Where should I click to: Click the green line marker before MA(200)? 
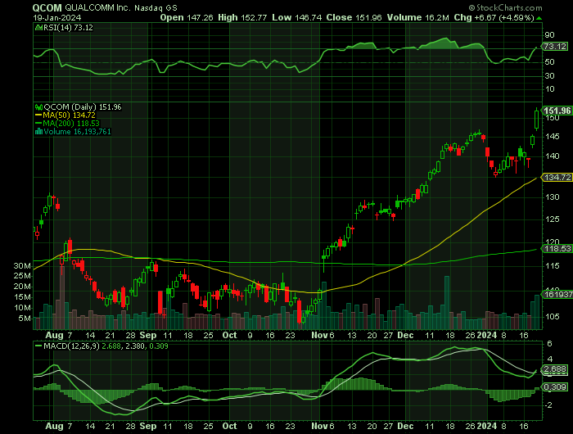point(38,123)
